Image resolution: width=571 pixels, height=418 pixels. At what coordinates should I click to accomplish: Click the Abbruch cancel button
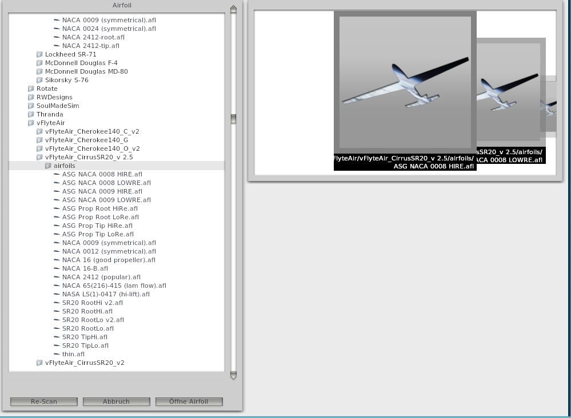tap(116, 401)
